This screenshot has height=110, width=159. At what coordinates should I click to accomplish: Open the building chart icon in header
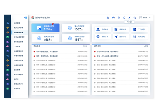pyautogui.click(x=108, y=18)
